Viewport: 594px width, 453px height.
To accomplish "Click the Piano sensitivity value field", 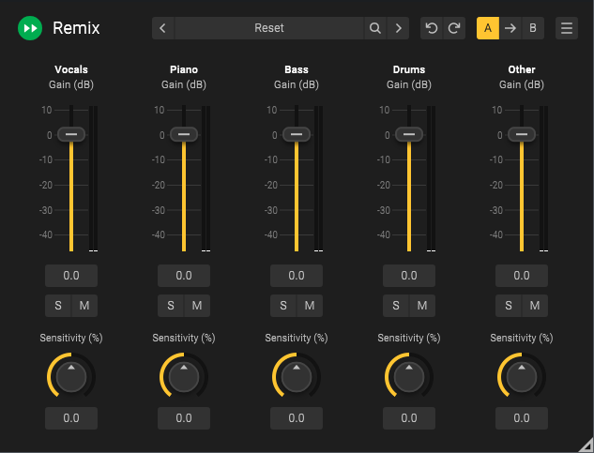I will 184,418.
